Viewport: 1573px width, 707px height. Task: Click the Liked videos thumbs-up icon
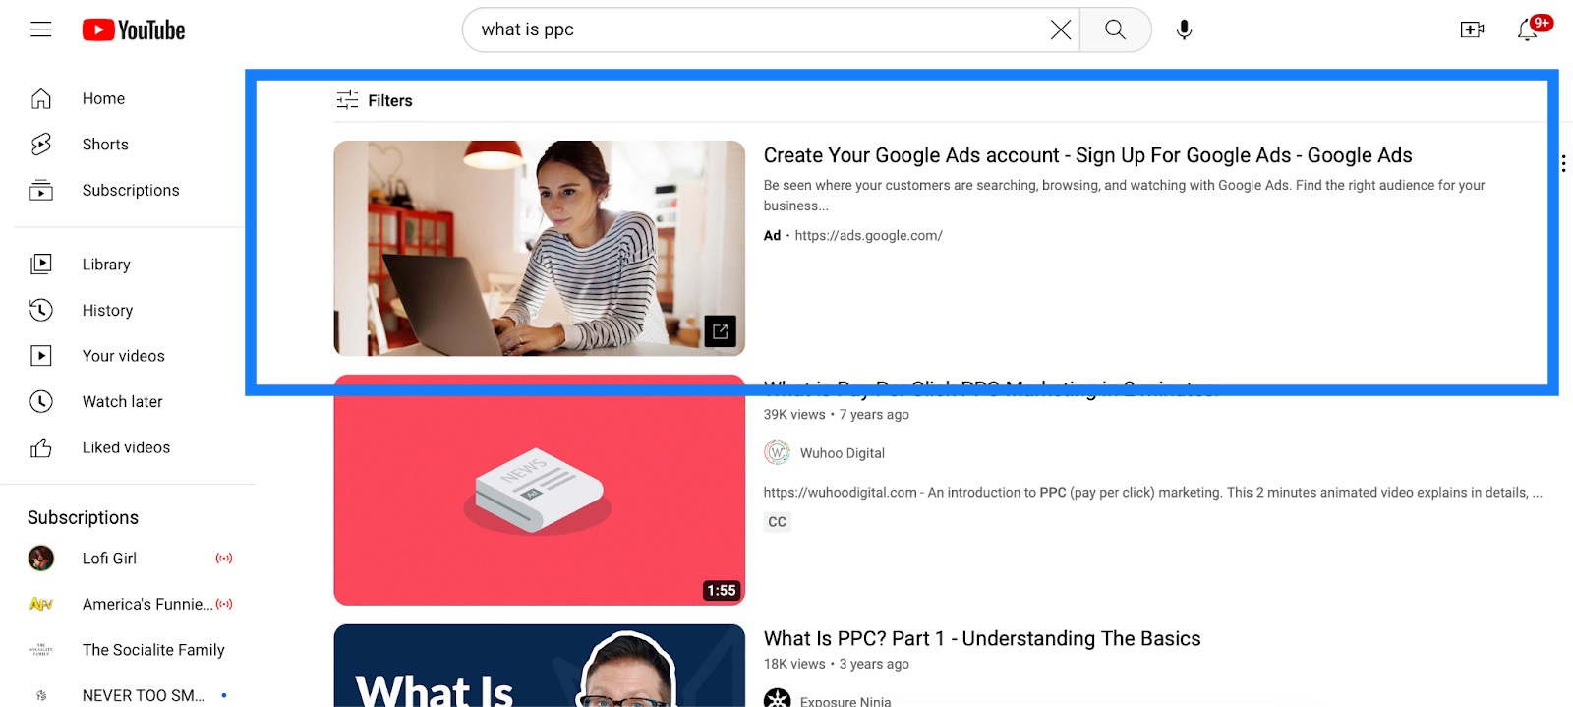point(41,447)
